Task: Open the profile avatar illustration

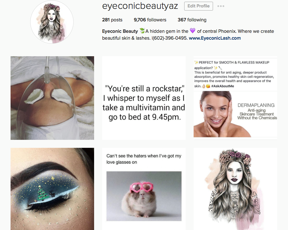Action: pos(52,22)
